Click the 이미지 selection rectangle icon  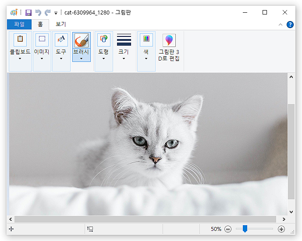click(x=42, y=40)
